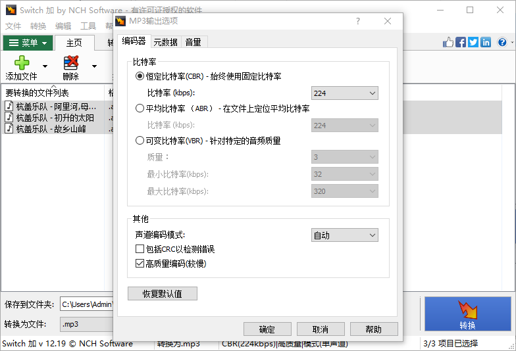
Task: Select 平均比特率 (ABR) radio button
Action: point(140,108)
